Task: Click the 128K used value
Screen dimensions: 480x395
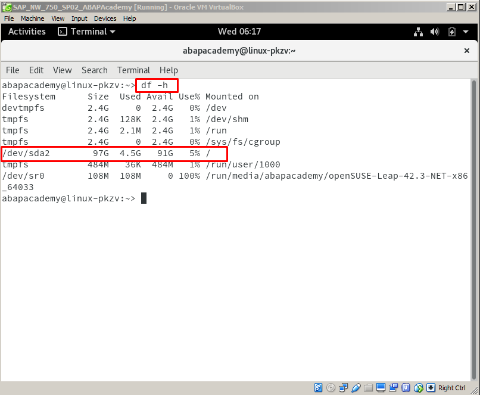Action: coord(130,119)
